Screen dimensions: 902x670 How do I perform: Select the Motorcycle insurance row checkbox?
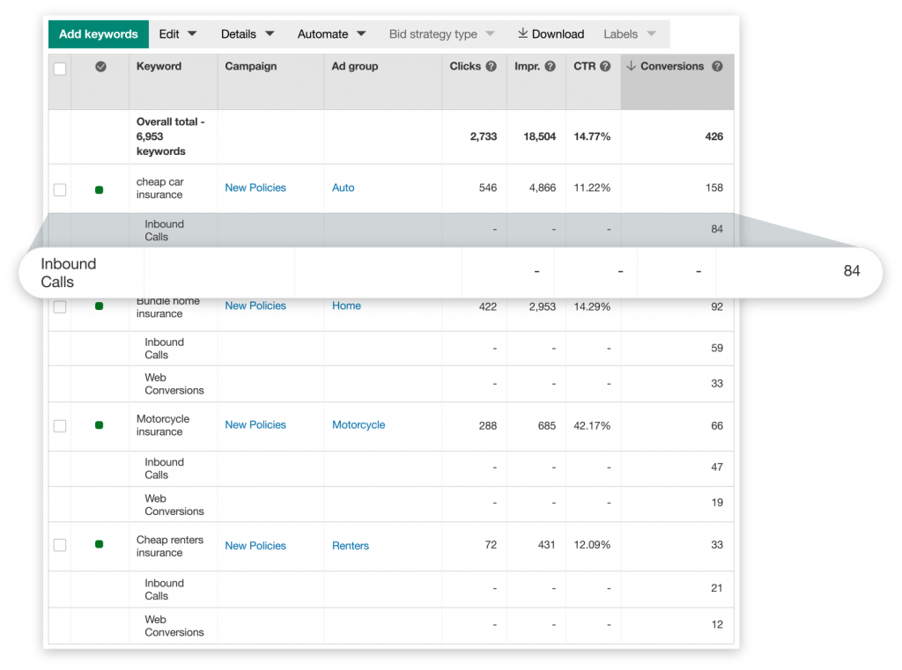tap(60, 426)
